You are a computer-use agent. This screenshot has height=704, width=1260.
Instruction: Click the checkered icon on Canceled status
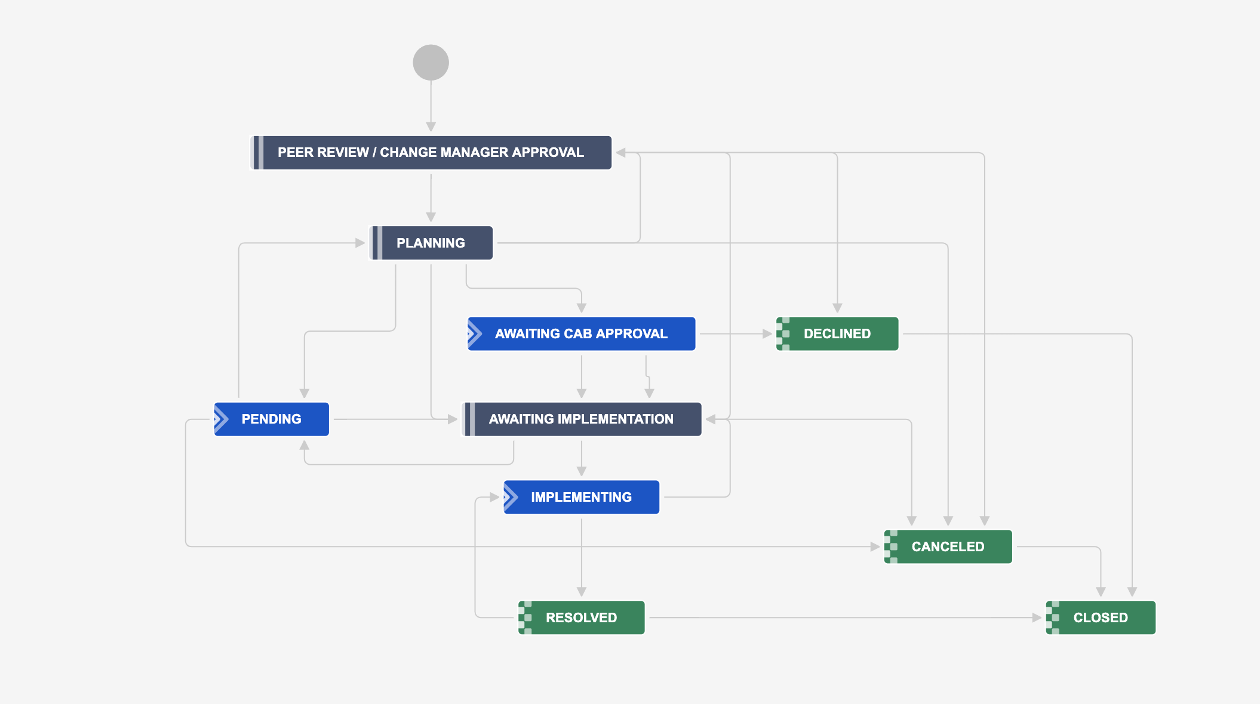891,546
